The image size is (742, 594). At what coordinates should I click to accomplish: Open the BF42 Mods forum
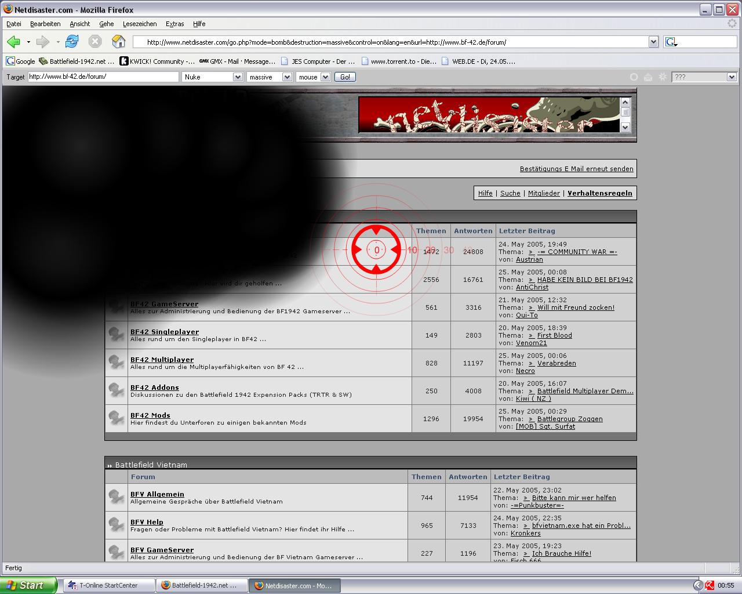click(x=150, y=415)
